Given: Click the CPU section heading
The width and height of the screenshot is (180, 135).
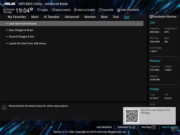Looking at the screenshot, I should pos(152,23).
